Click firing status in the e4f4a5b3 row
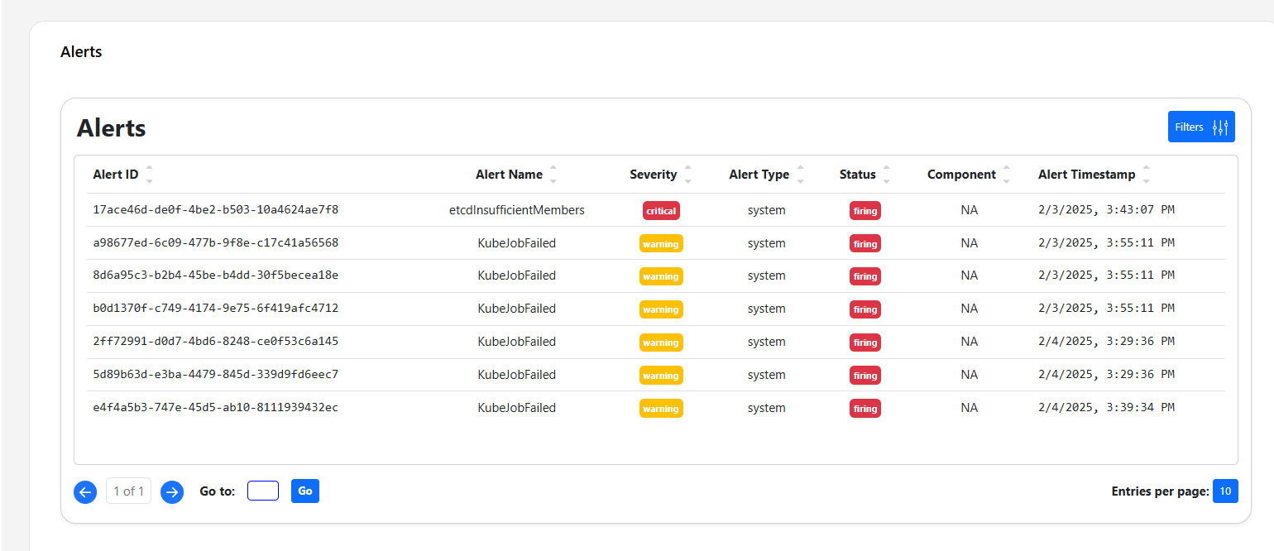This screenshot has width=1274, height=551. [865, 409]
